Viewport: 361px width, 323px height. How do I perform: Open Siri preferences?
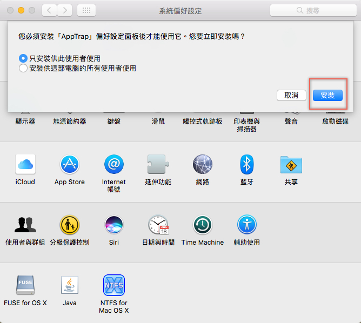(114, 225)
